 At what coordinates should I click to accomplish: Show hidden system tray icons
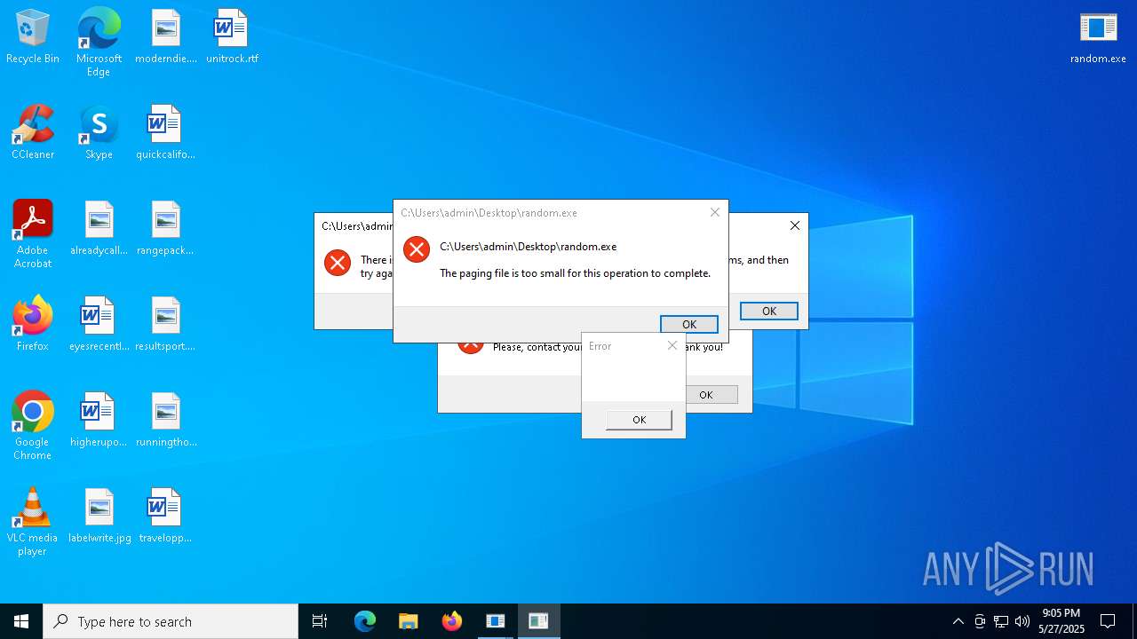(958, 621)
